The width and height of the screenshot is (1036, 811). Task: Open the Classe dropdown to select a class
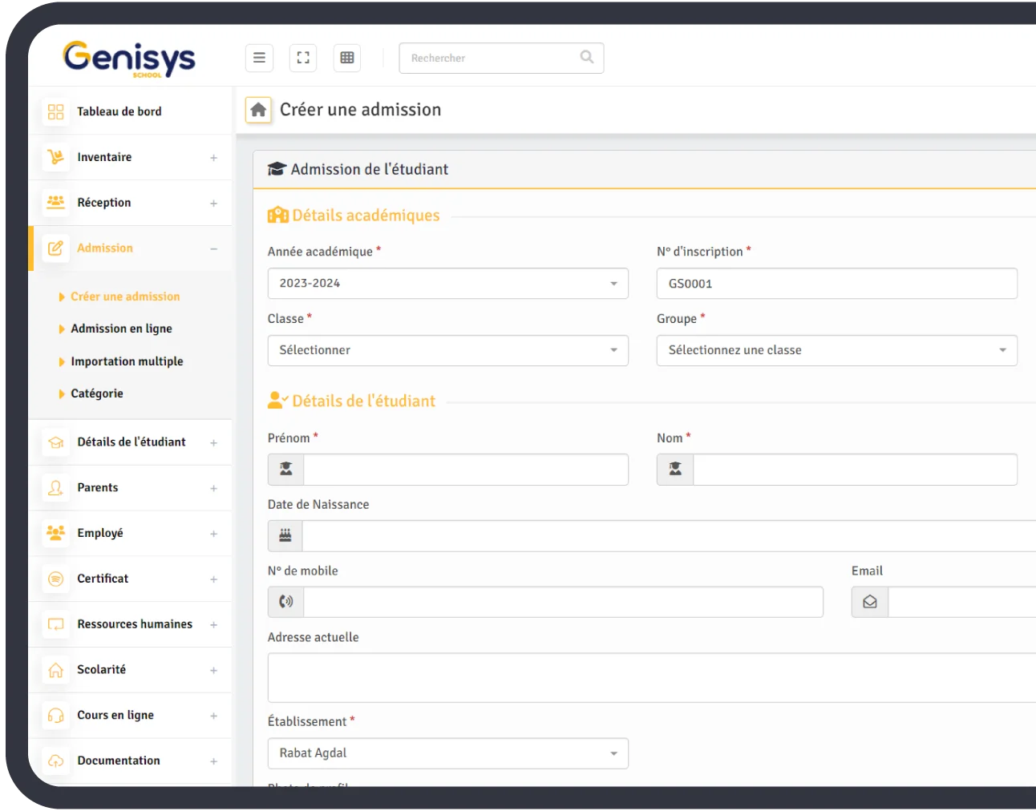(x=447, y=350)
